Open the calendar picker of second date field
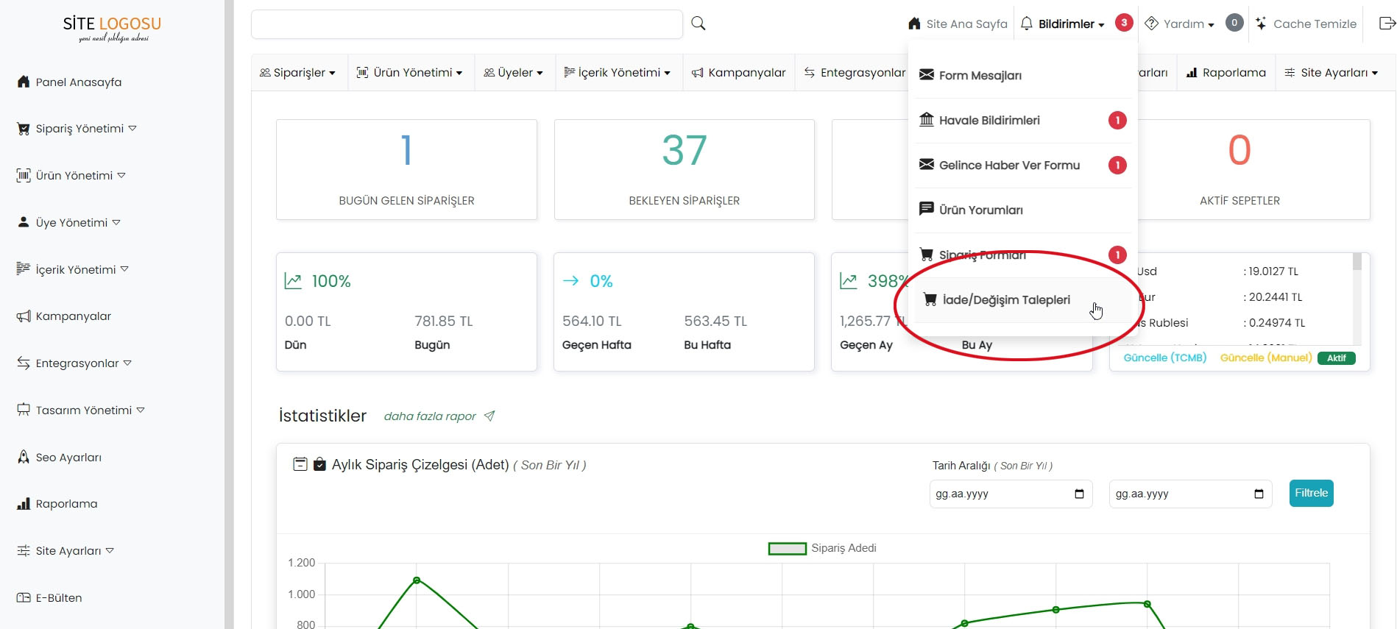Screen dimensions: 1397x629 (x=1259, y=494)
